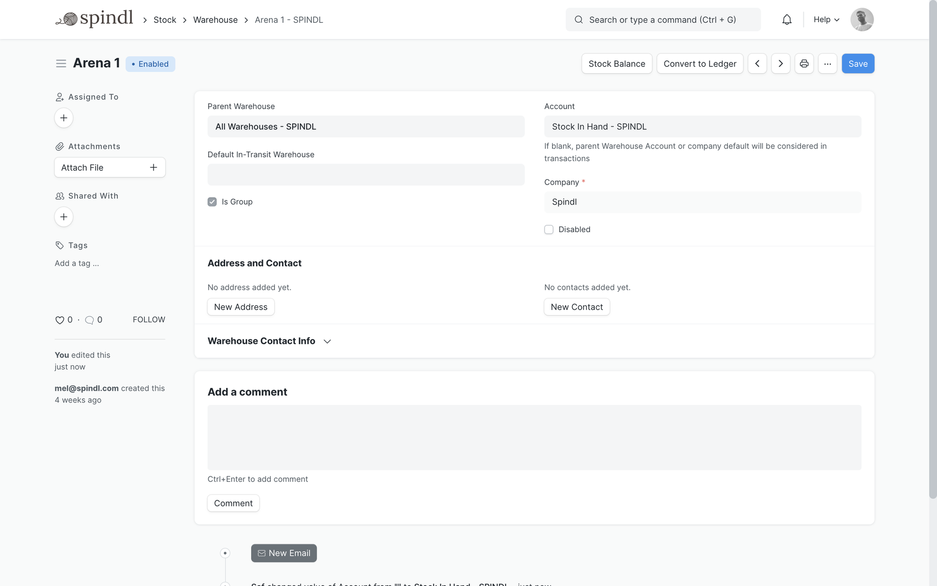Image resolution: width=937 pixels, height=586 pixels.
Task: Click the Arena 1 - SPINDL breadcrumb
Action: click(289, 20)
